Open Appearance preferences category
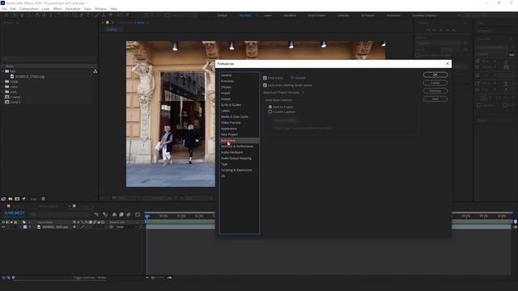518x291 pixels. pyautogui.click(x=228, y=129)
